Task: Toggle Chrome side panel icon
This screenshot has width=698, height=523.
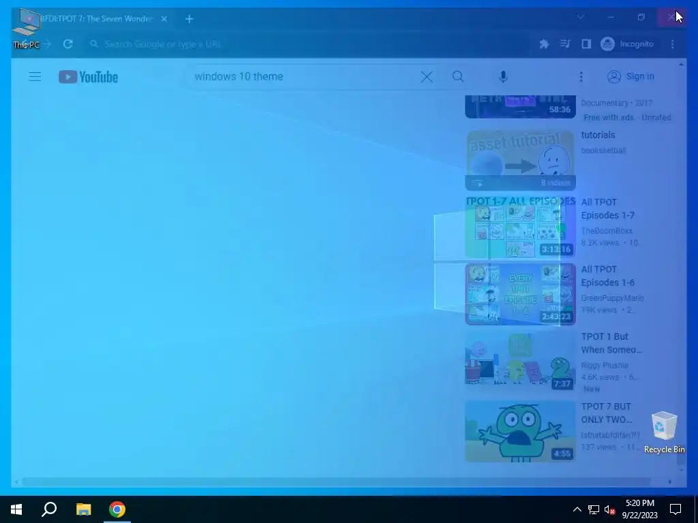Action: (586, 44)
